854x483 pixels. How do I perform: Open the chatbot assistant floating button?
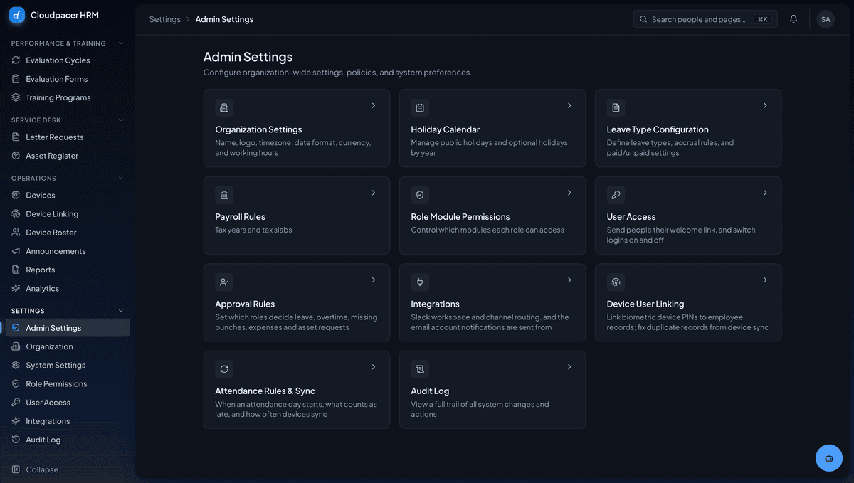[829, 458]
